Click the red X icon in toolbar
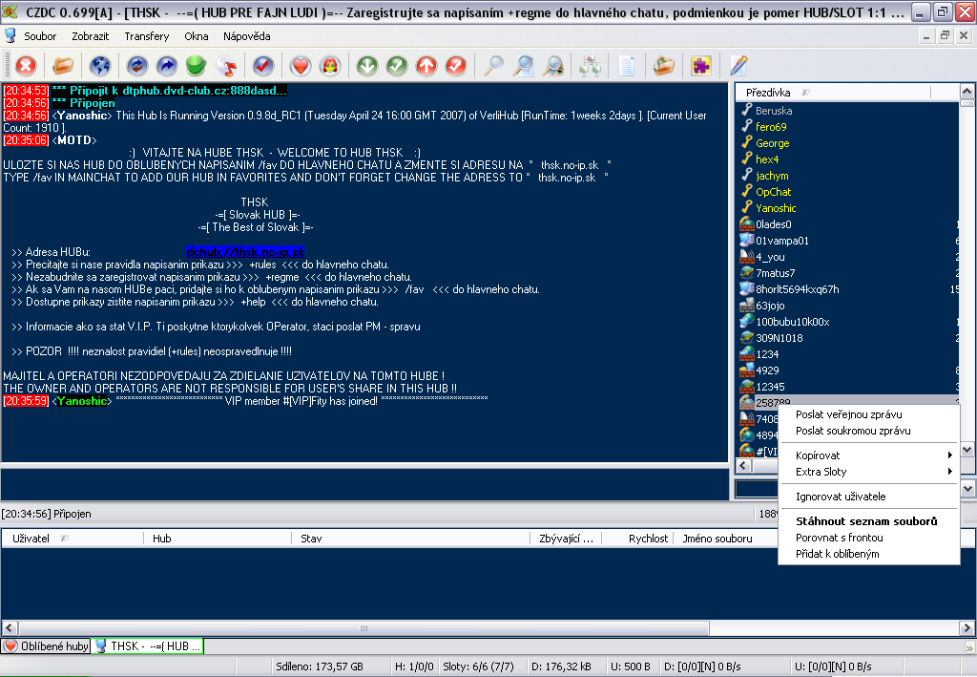This screenshot has height=677, width=977. (26, 66)
